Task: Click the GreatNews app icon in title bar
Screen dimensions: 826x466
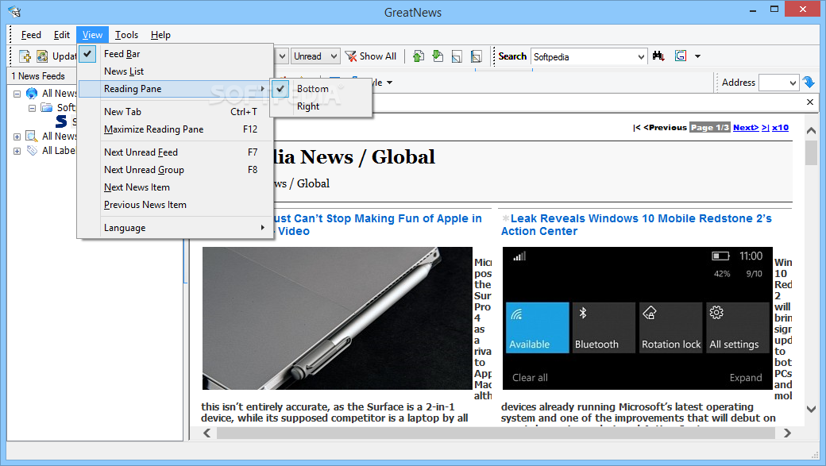Action: pos(14,12)
